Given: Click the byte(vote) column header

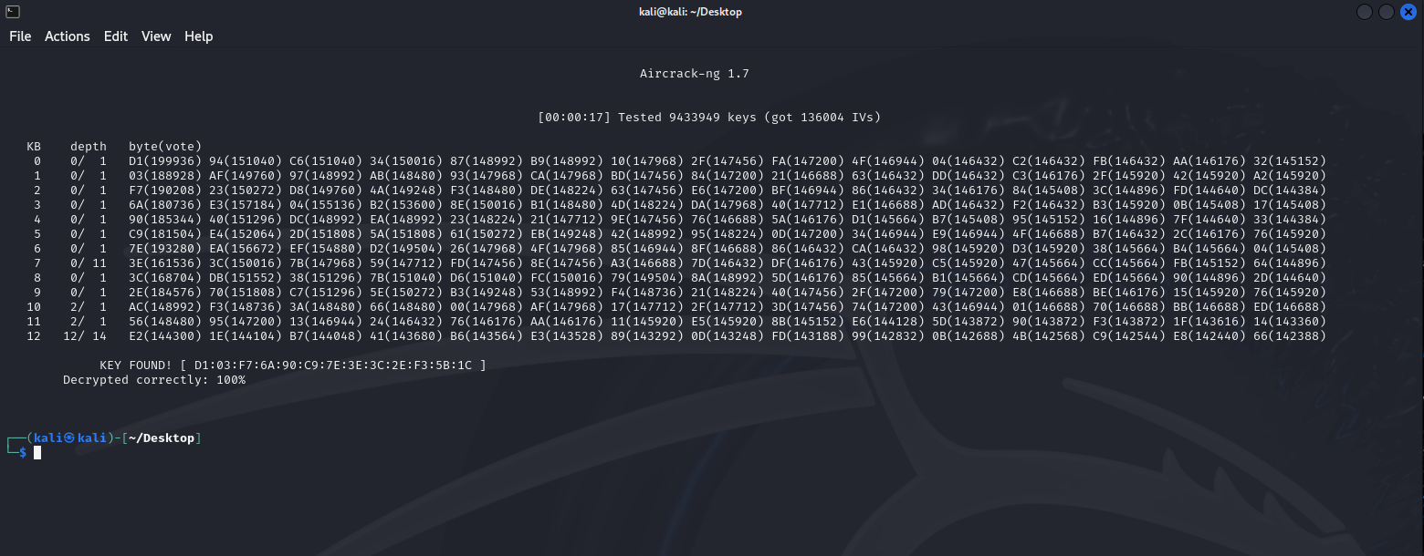Looking at the screenshot, I should [165, 147].
